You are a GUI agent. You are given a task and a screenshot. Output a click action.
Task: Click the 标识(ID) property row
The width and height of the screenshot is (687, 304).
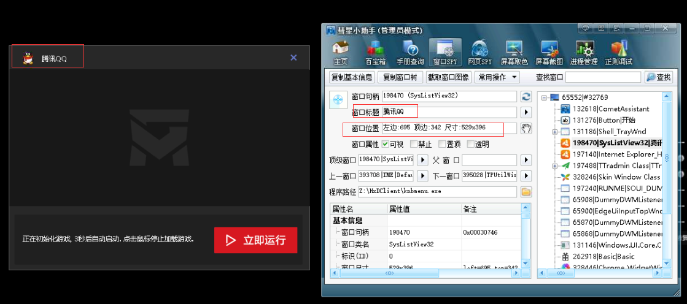426,256
